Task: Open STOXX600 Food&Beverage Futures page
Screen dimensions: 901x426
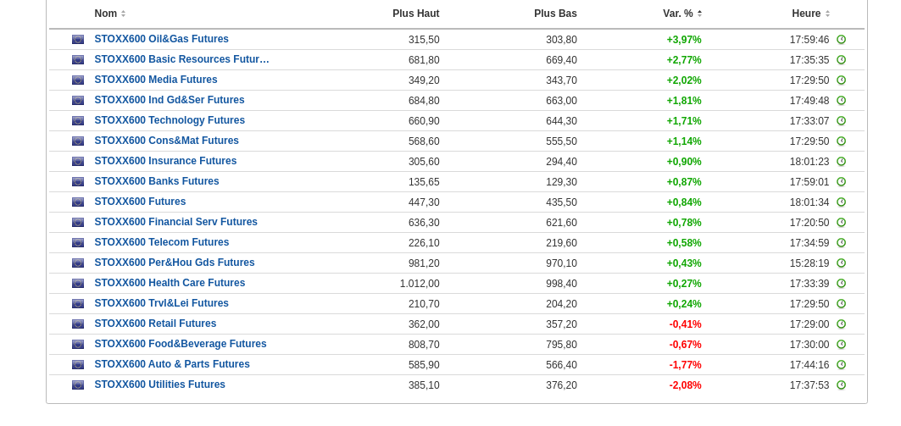Action: [180, 344]
